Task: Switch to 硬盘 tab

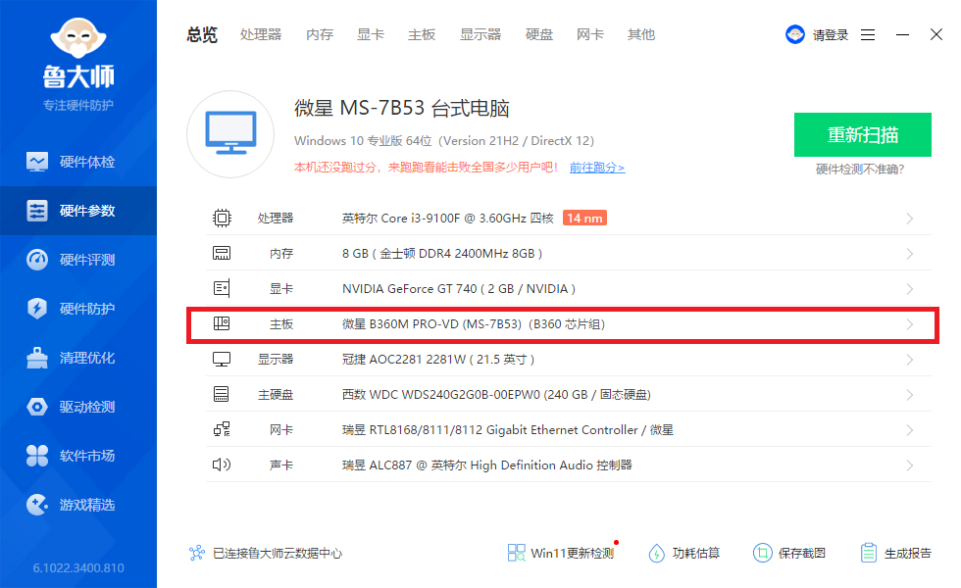Action: point(539,35)
